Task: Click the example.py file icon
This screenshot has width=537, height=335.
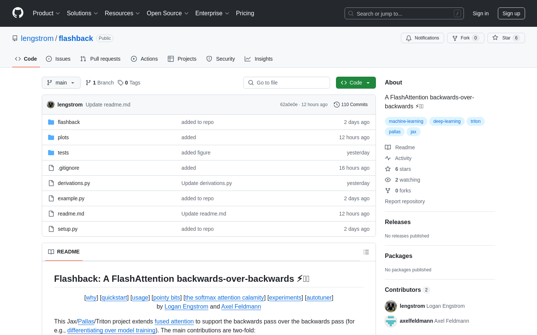Action: (51, 198)
